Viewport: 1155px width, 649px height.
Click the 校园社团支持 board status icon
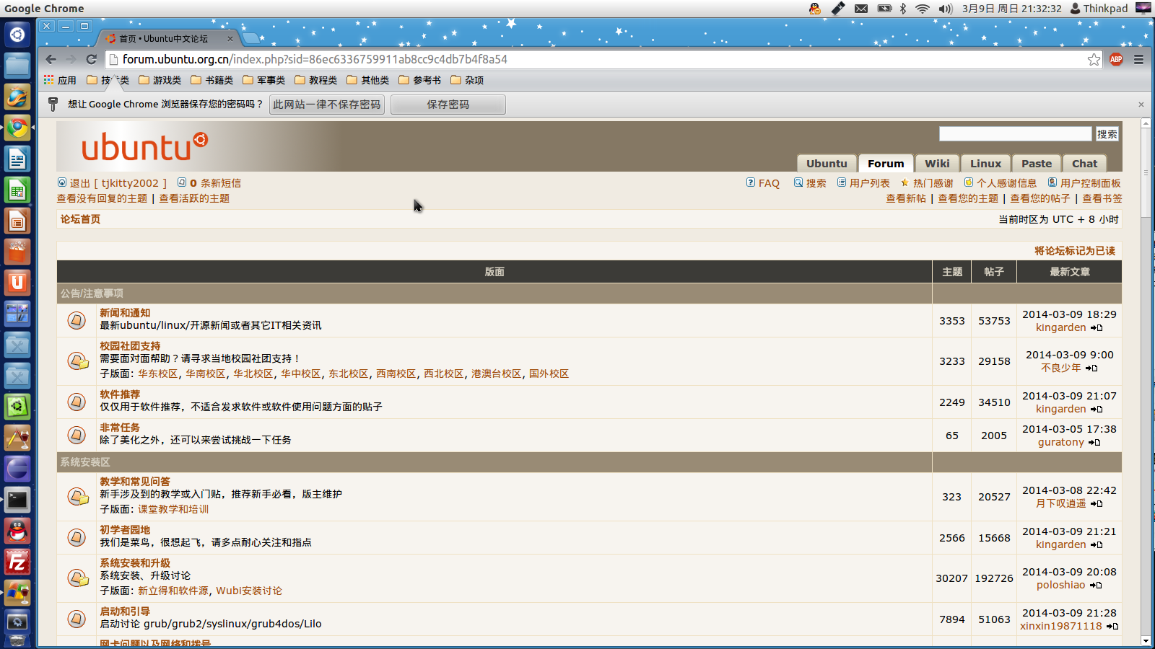pos(77,361)
